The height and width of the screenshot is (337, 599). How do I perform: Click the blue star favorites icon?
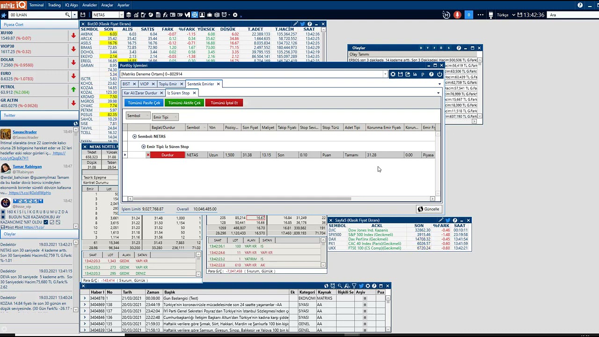coord(4,15)
